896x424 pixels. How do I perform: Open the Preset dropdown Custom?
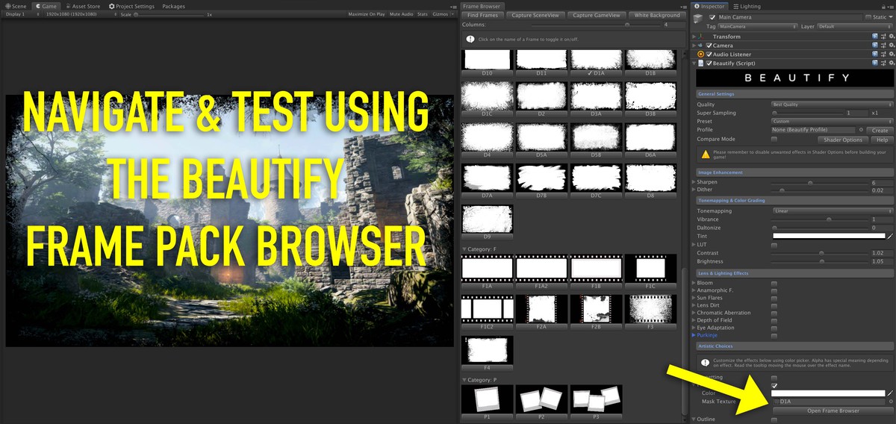coord(833,121)
